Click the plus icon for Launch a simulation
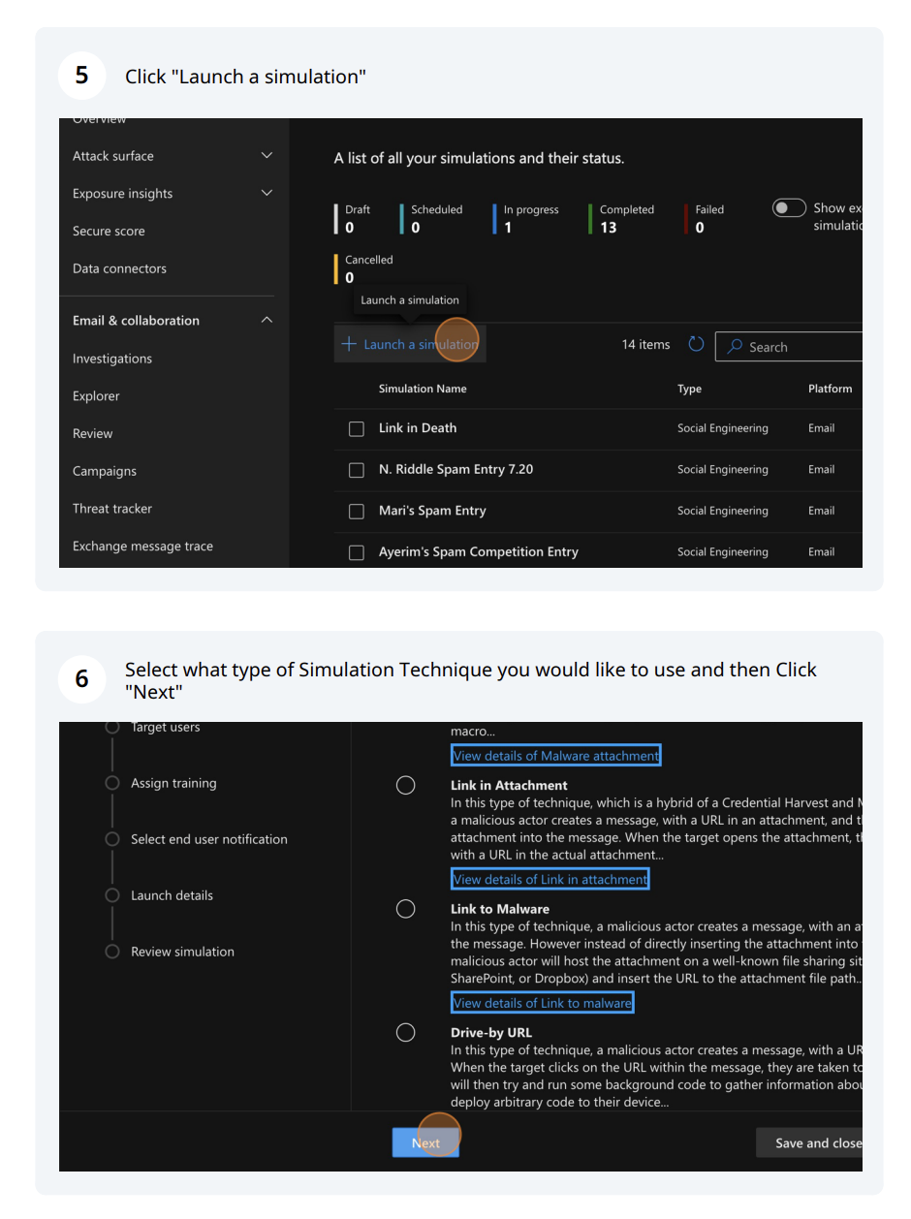This screenshot has width=911, height=1219. pyautogui.click(x=349, y=344)
